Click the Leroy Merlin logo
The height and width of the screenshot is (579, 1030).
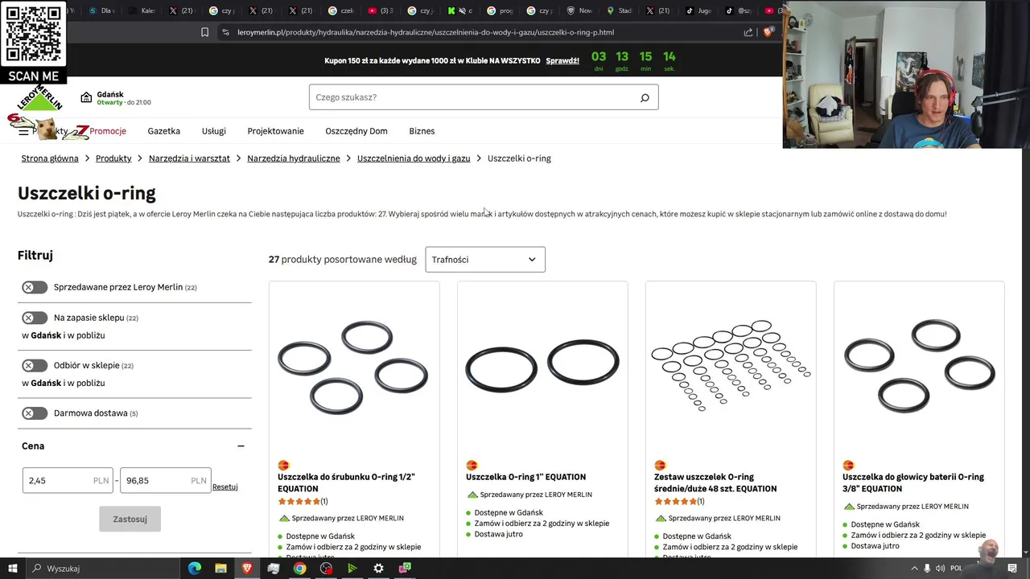(x=39, y=99)
